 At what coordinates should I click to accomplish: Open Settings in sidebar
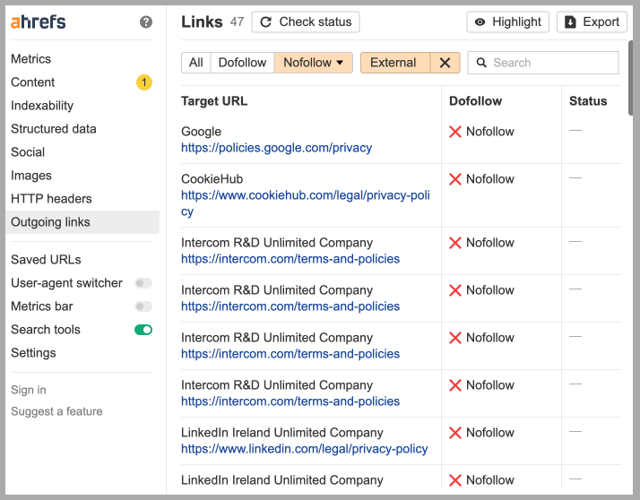click(33, 353)
